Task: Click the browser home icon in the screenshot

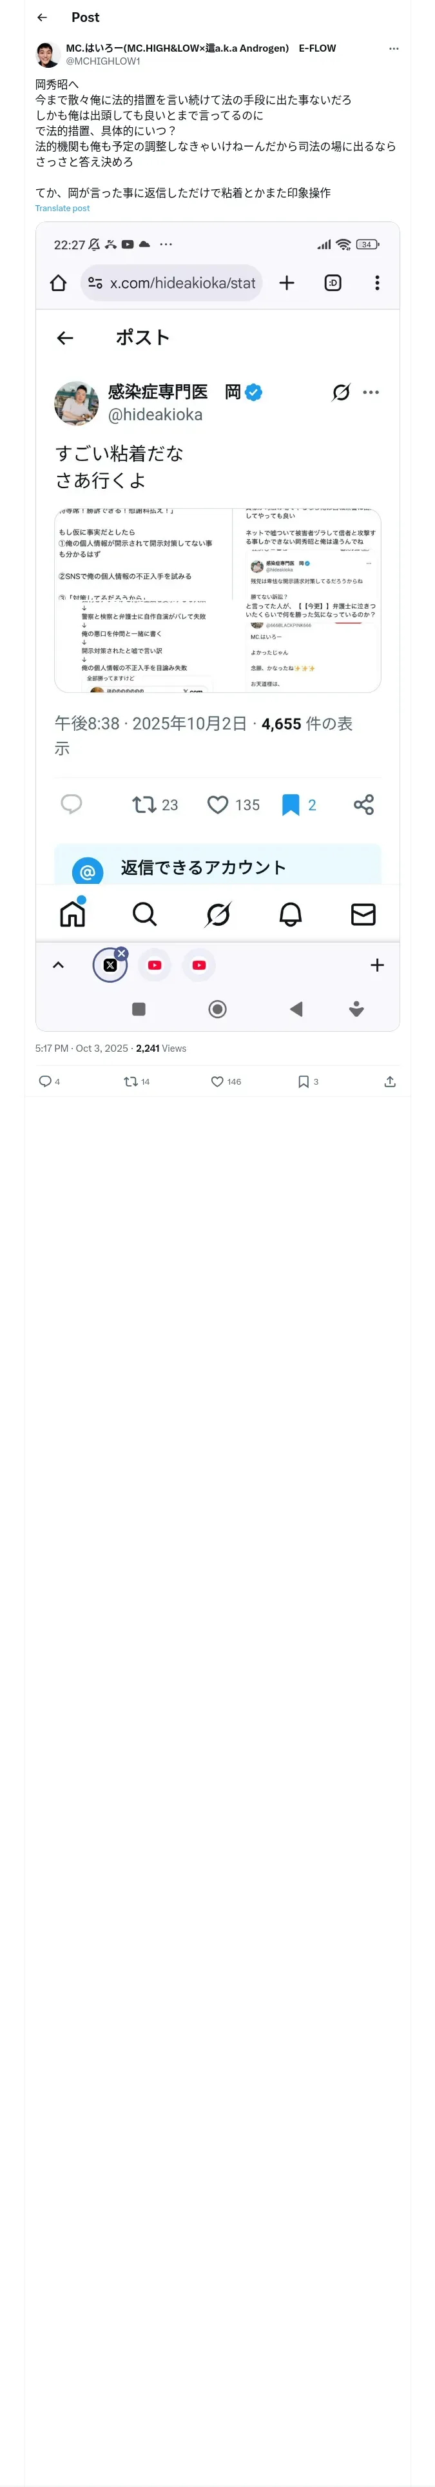Action: coord(58,283)
